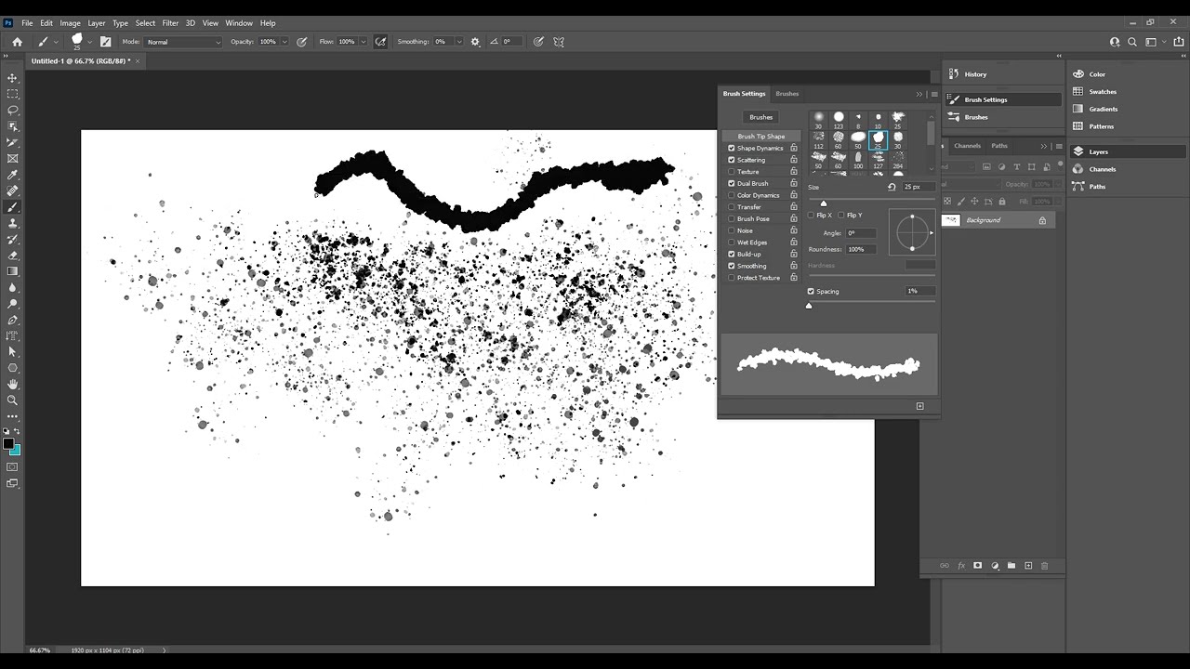Select the Gradient tool

tap(13, 271)
